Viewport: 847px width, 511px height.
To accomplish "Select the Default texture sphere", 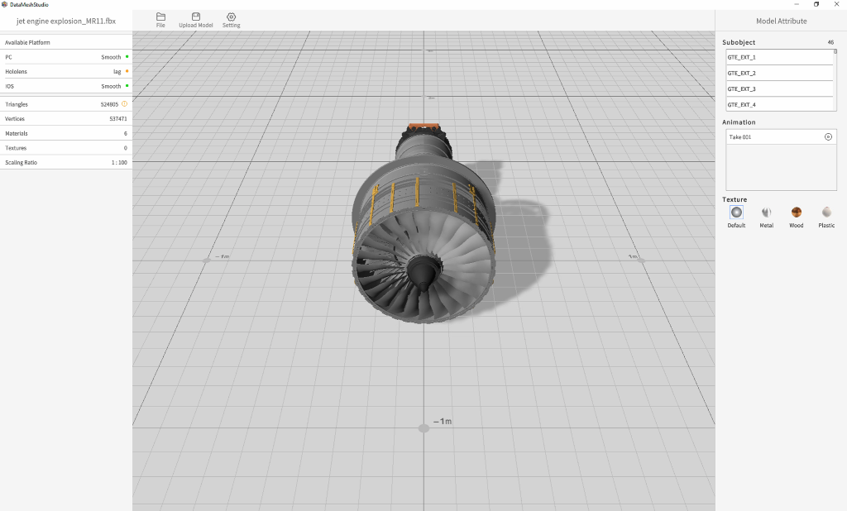I will (x=736, y=213).
